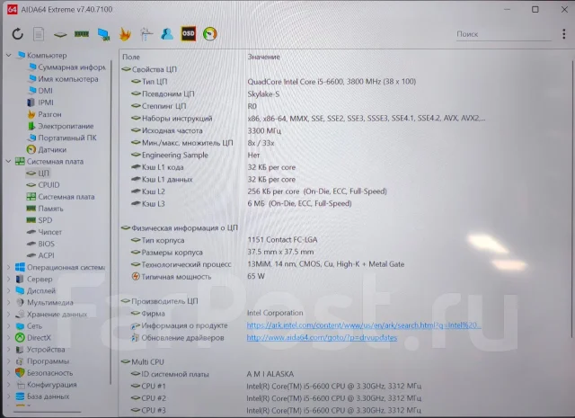Click the computer monitor toolbar icon

click(104, 34)
